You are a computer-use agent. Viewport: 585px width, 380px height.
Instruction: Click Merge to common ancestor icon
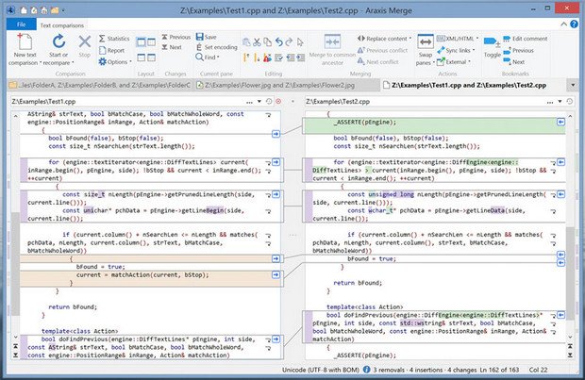click(332, 41)
